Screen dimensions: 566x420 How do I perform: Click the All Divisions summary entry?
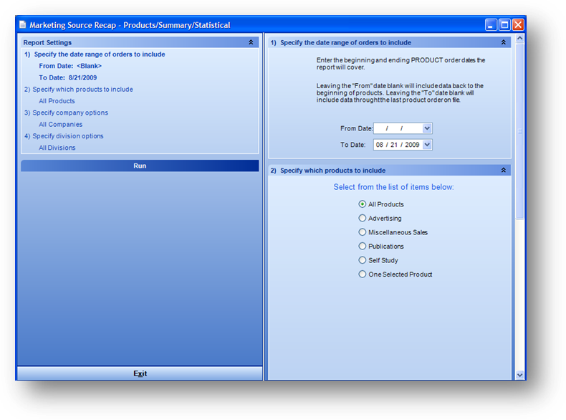[57, 148]
